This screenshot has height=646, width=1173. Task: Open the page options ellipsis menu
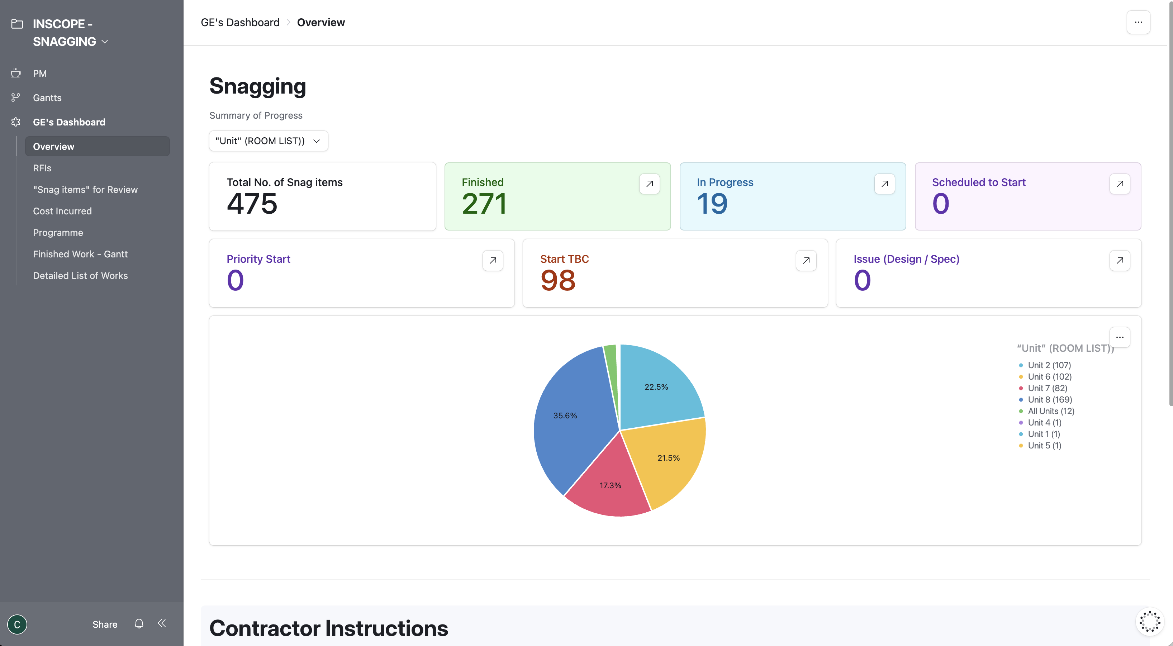(1138, 22)
